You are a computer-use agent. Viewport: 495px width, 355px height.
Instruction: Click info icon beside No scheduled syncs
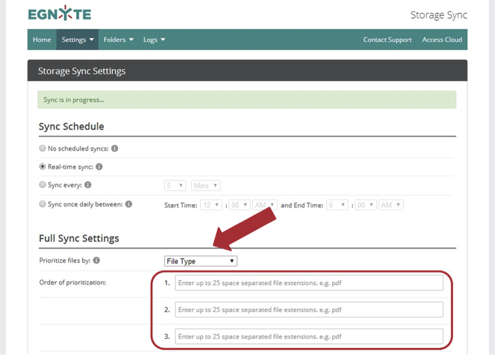tap(115, 148)
